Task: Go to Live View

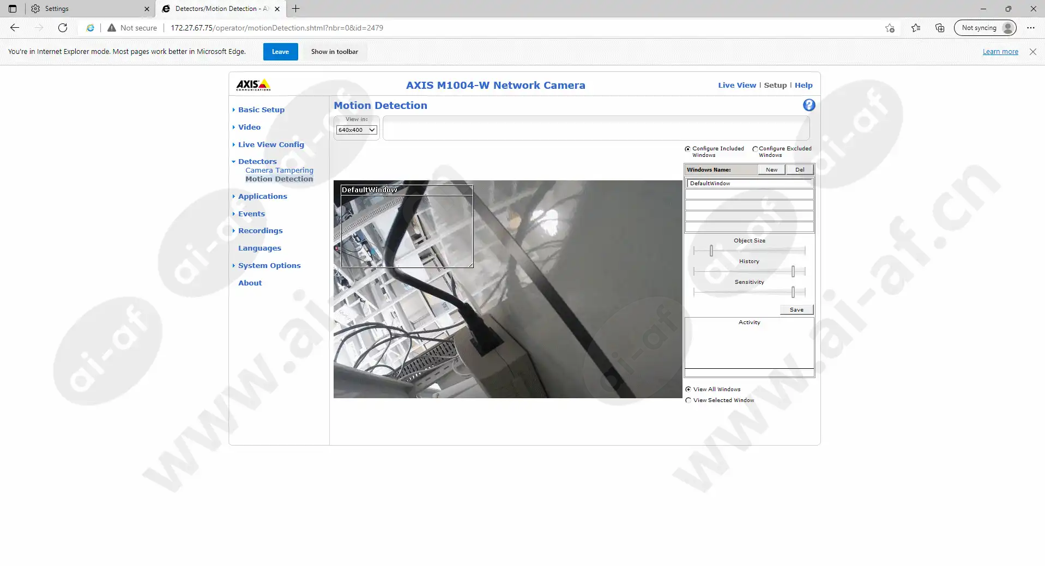Action: coord(737,85)
